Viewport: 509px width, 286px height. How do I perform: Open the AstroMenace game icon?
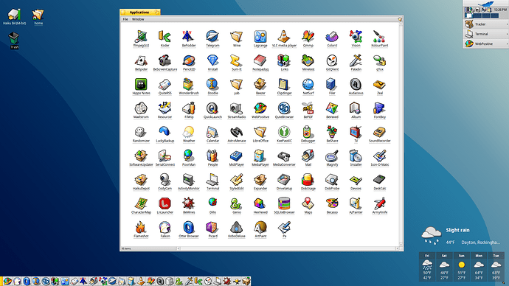tap(236, 132)
